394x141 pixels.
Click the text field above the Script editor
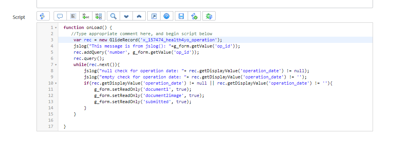point(204,4)
